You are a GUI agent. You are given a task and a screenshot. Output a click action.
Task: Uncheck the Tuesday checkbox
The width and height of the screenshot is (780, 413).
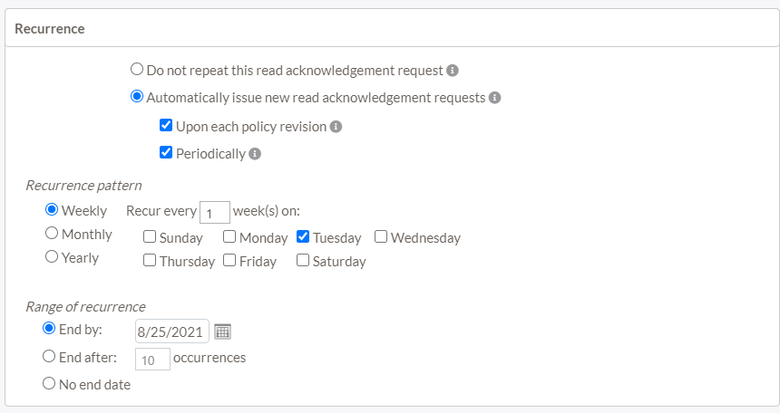(303, 237)
